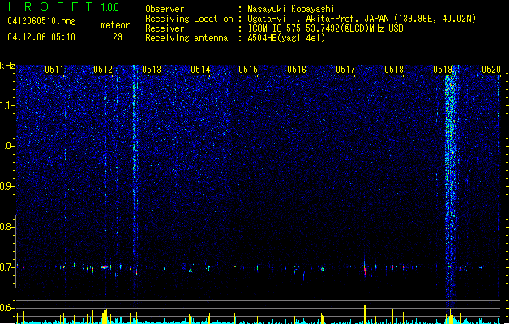
Task: Select the ICOM IC-575 53.7492 MHz USB text
Action: pos(325,28)
